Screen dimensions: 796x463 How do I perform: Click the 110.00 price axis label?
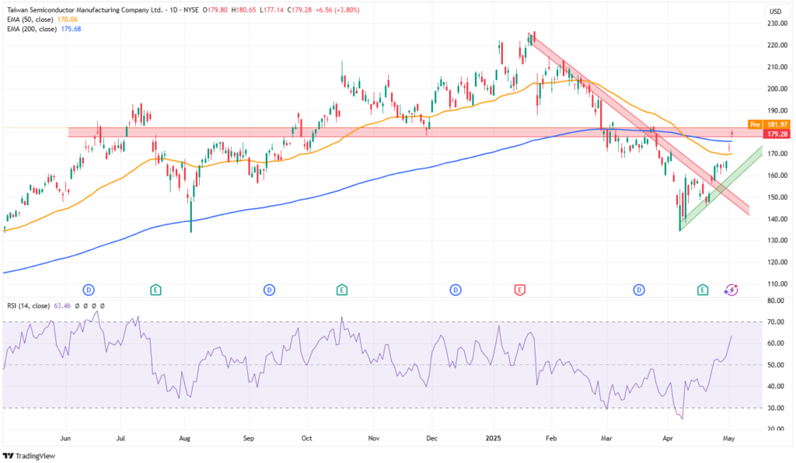(x=777, y=284)
